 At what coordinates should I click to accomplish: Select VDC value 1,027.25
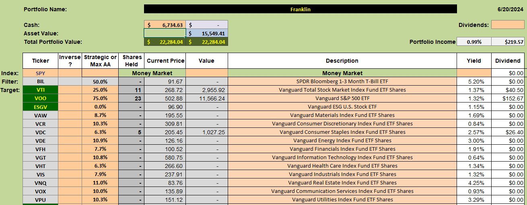[x=207, y=132]
